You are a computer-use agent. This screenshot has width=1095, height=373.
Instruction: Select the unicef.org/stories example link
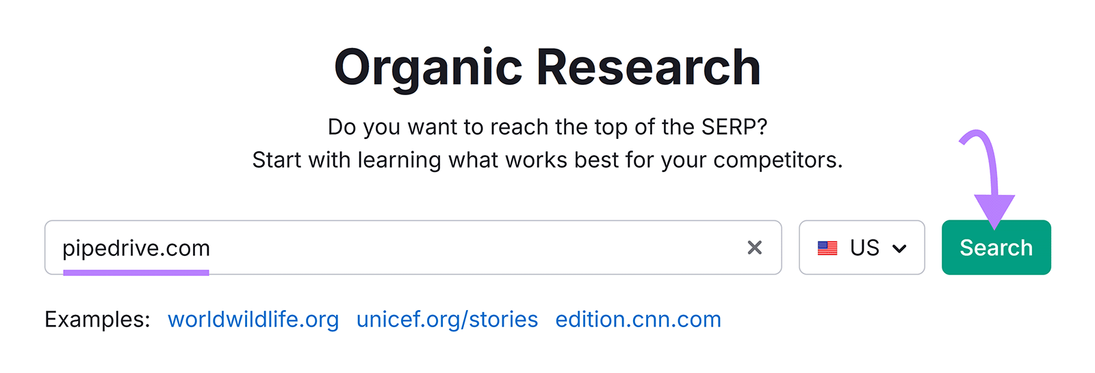[x=447, y=320]
